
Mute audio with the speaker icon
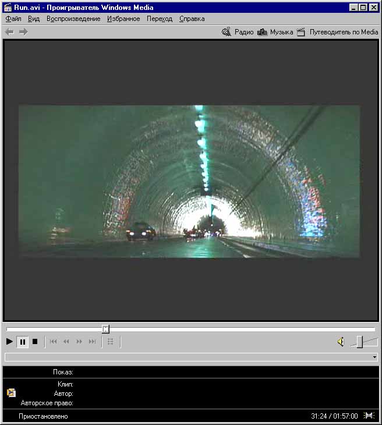341,342
